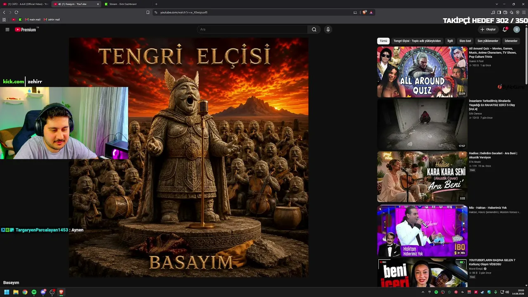Bookmark this page in the address bar
Viewport: 528px width, 297px height.
click(x=148, y=12)
